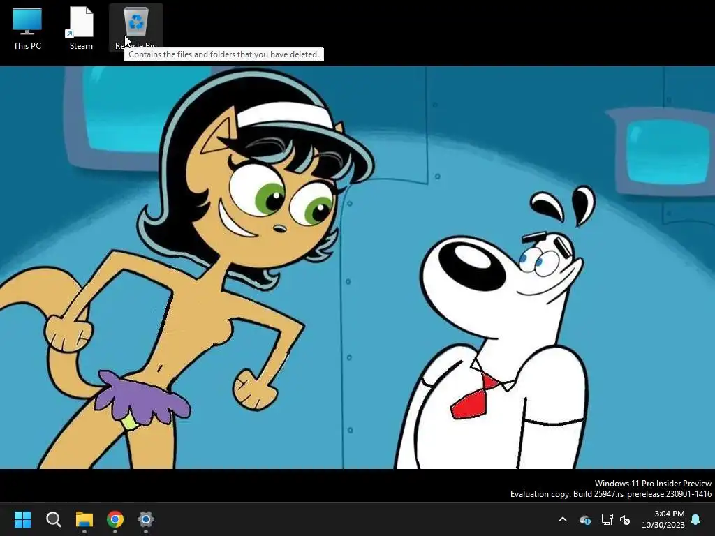Click the cloud sync tray icon
The image size is (715, 536).
[x=585, y=519]
